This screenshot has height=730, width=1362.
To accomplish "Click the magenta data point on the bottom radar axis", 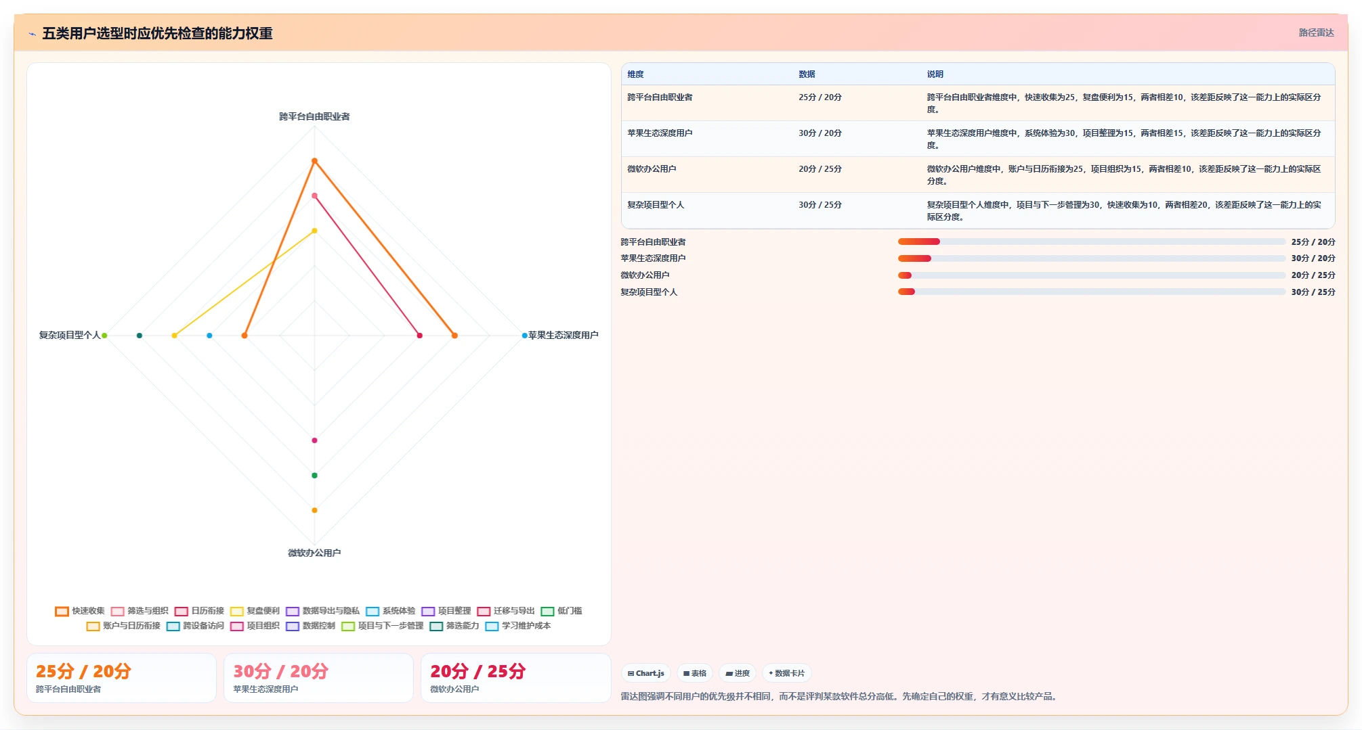I will click(314, 440).
